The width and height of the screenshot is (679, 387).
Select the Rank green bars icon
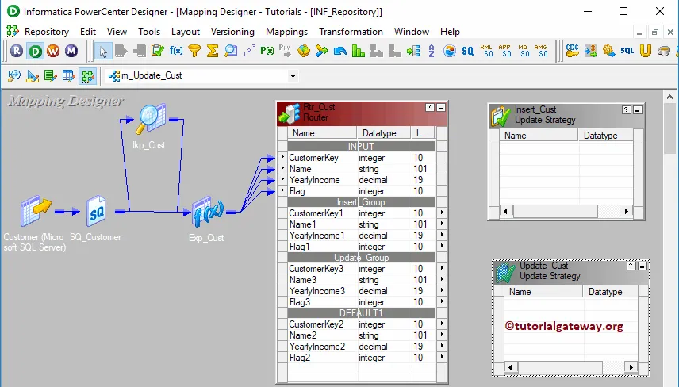358,51
